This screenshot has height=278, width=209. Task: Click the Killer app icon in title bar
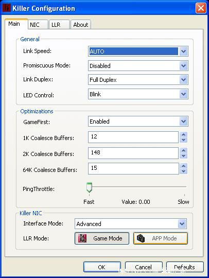pos(7,8)
